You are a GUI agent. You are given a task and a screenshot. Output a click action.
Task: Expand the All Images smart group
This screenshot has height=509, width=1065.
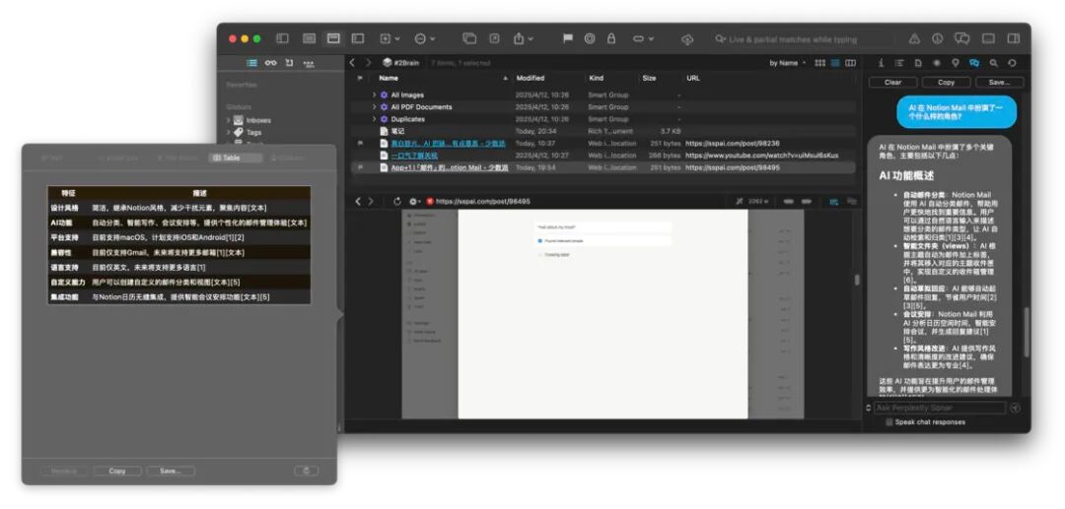point(374,95)
